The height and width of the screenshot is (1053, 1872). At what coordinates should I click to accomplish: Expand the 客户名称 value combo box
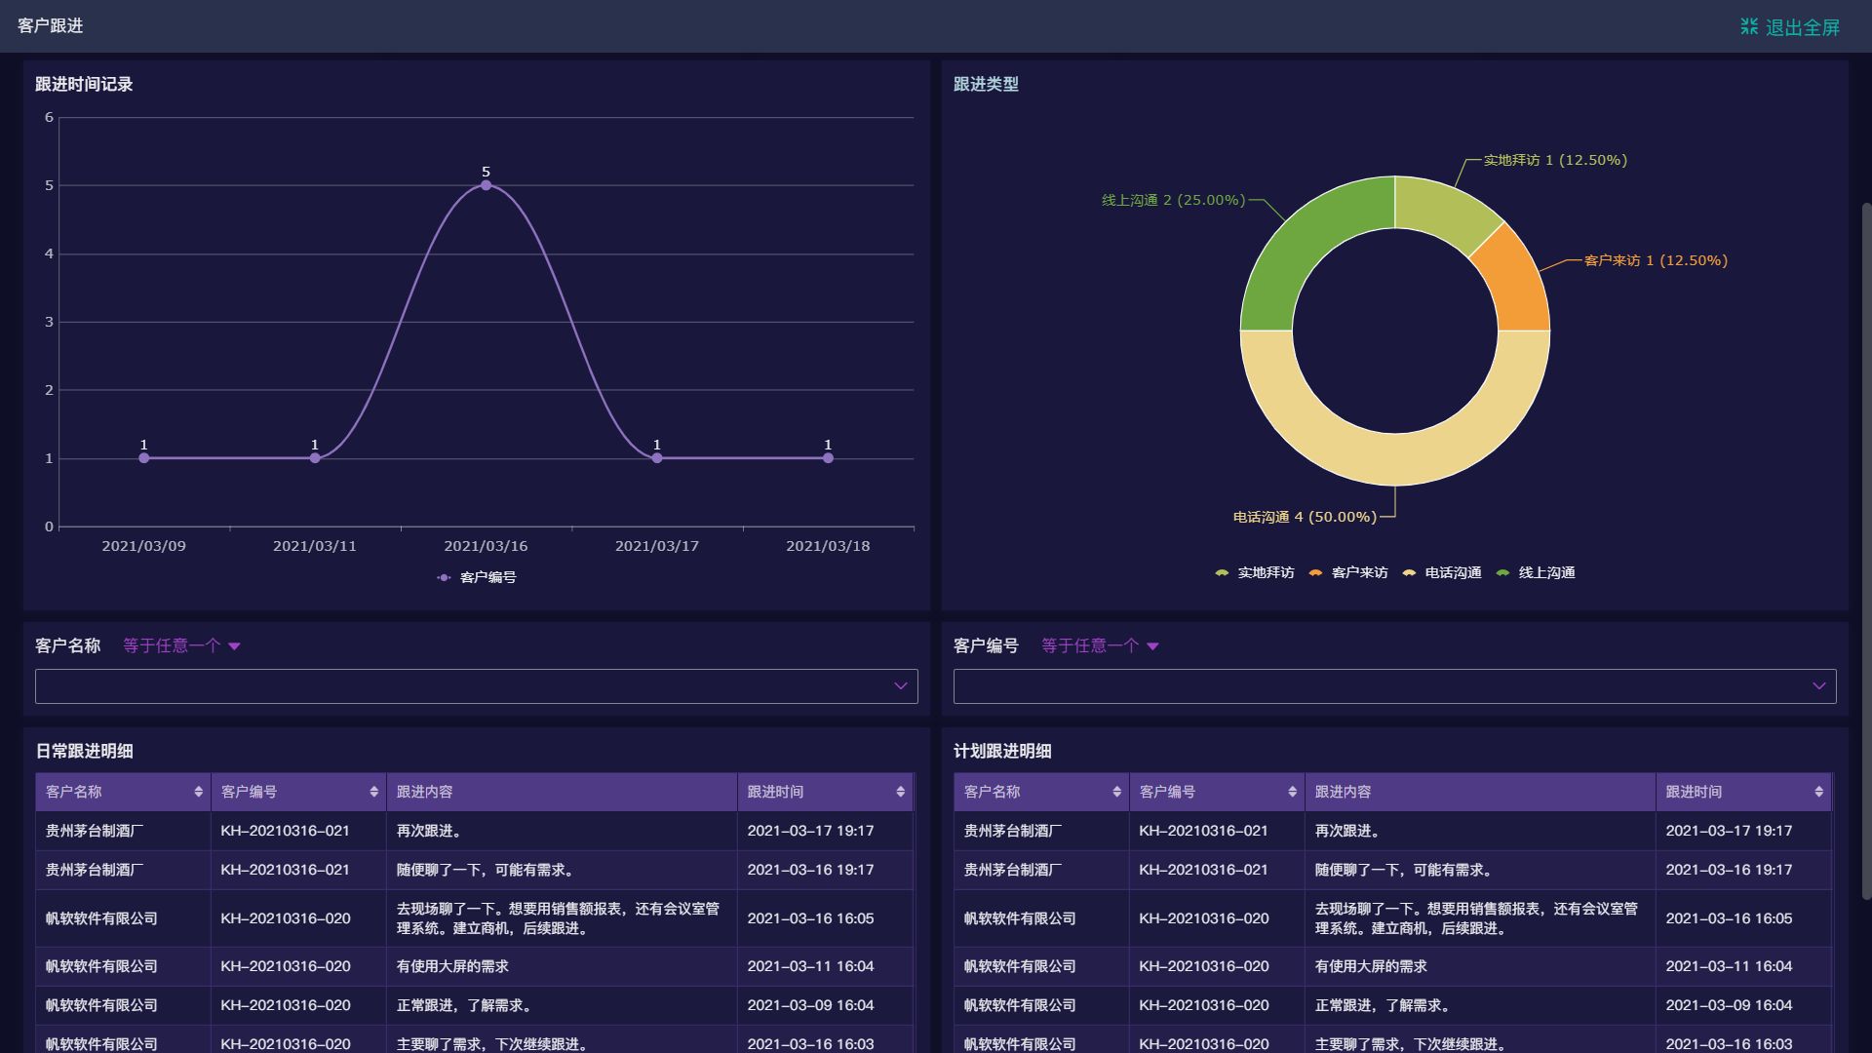pyautogui.click(x=900, y=686)
